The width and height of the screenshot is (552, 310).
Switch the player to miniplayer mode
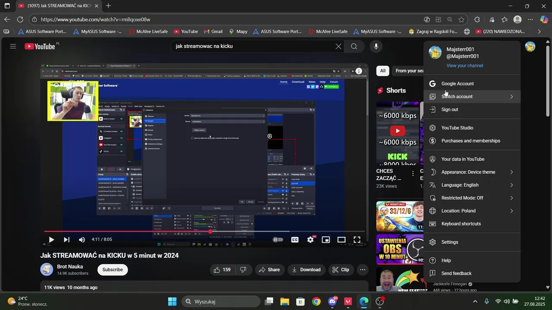point(326,240)
